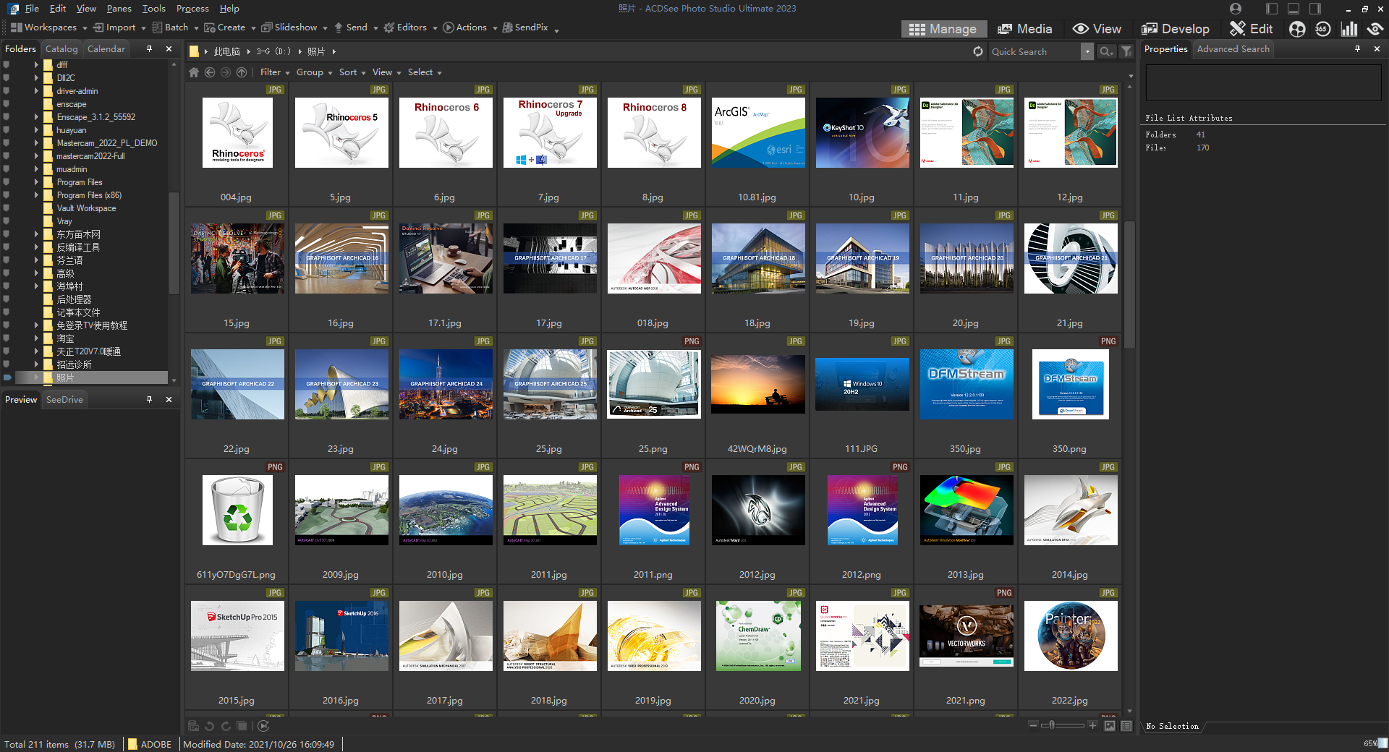
Task: Click the user account profile icon
Action: (1236, 9)
